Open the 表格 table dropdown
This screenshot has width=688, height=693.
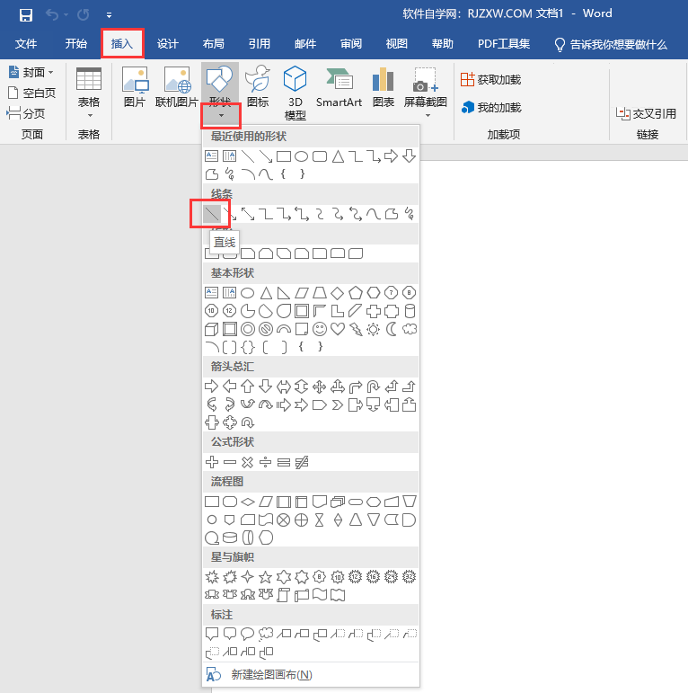(89, 93)
